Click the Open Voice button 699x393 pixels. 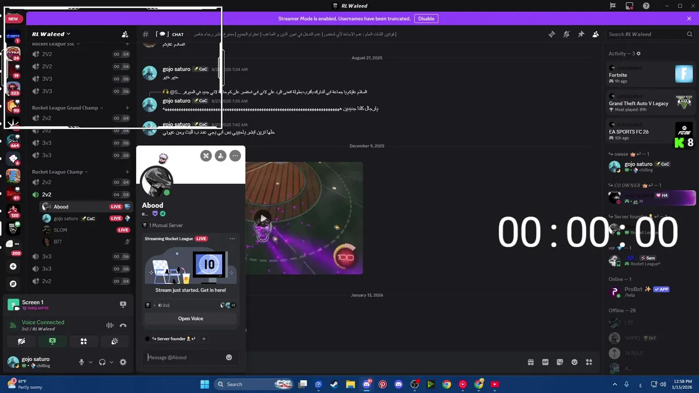click(x=191, y=319)
